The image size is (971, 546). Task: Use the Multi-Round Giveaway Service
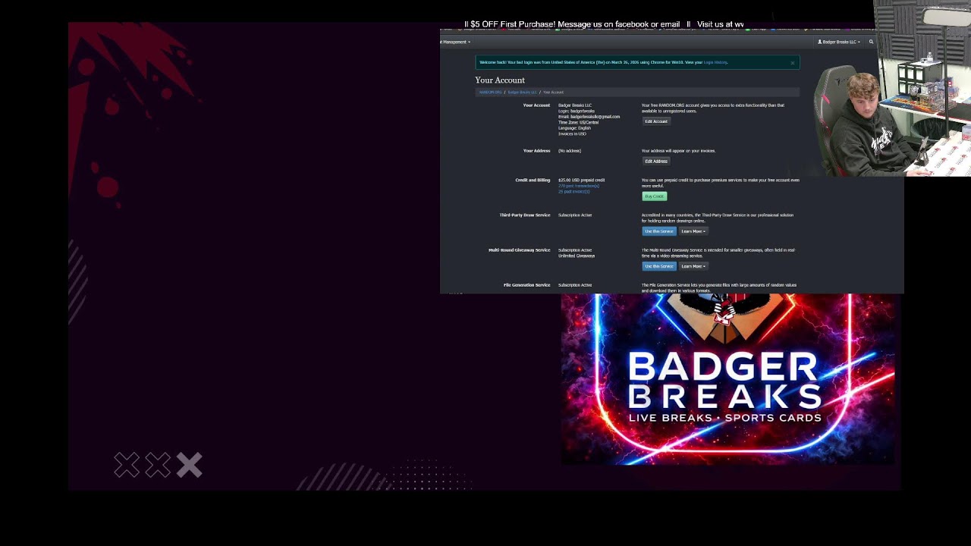(658, 266)
